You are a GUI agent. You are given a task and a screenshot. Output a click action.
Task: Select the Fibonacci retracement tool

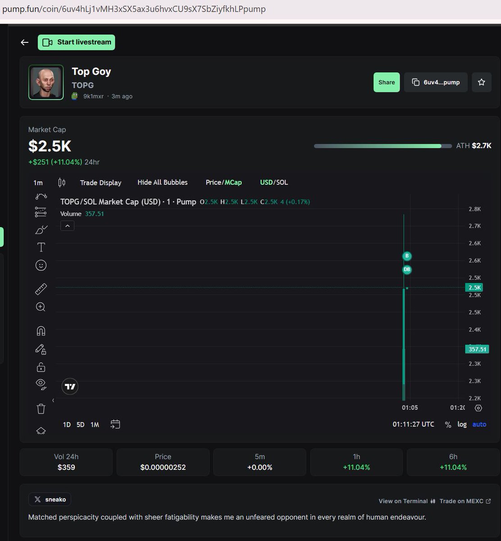pos(41,212)
